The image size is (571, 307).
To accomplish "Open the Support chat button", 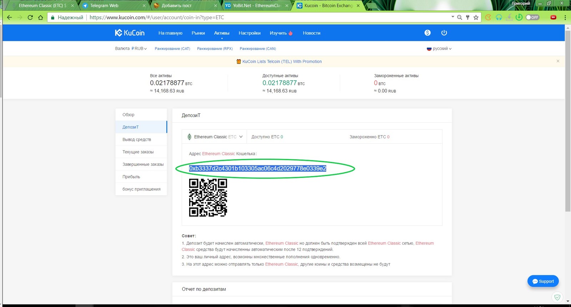I will tap(543, 281).
